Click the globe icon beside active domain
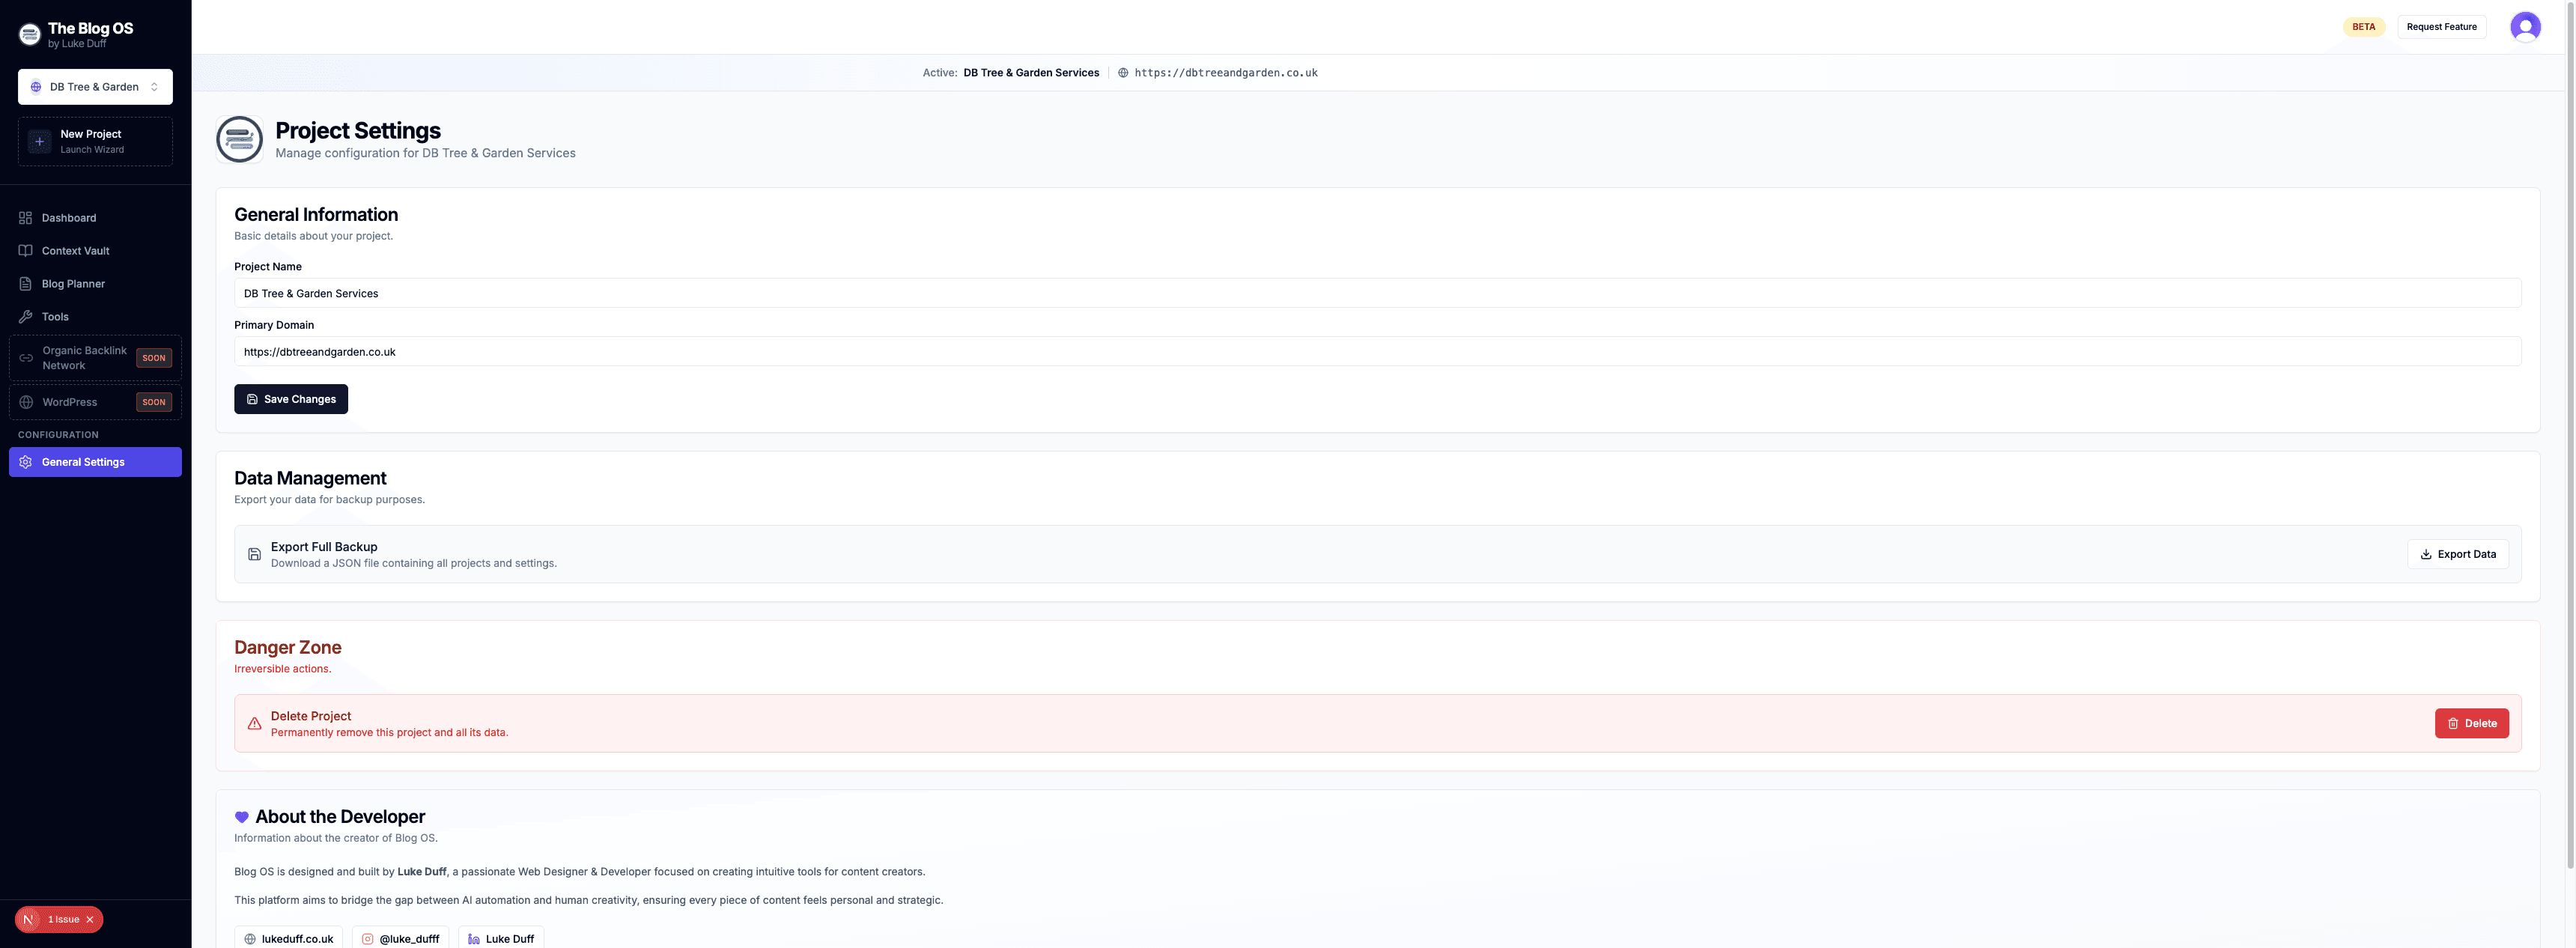2576x948 pixels. pos(1123,73)
